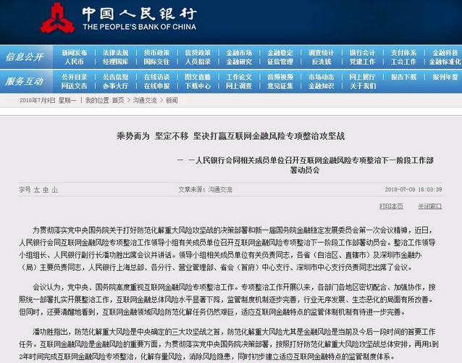Viewport: 462px width, 363px height.
Task: Open 公开目录 under 服务互动
Action: click(x=75, y=78)
